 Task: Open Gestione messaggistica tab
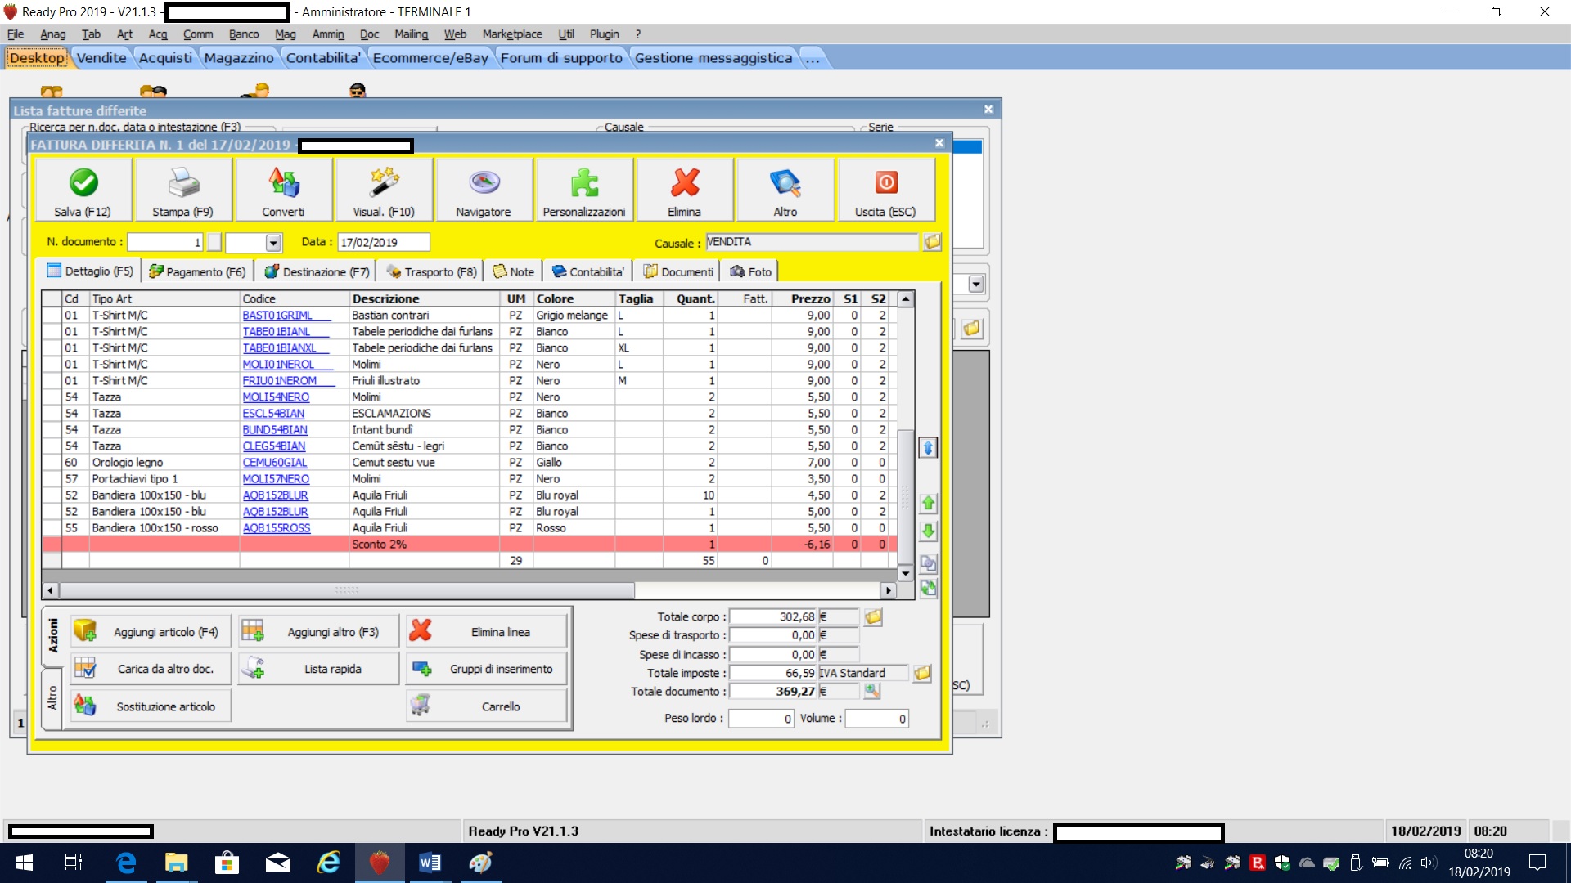pos(713,58)
